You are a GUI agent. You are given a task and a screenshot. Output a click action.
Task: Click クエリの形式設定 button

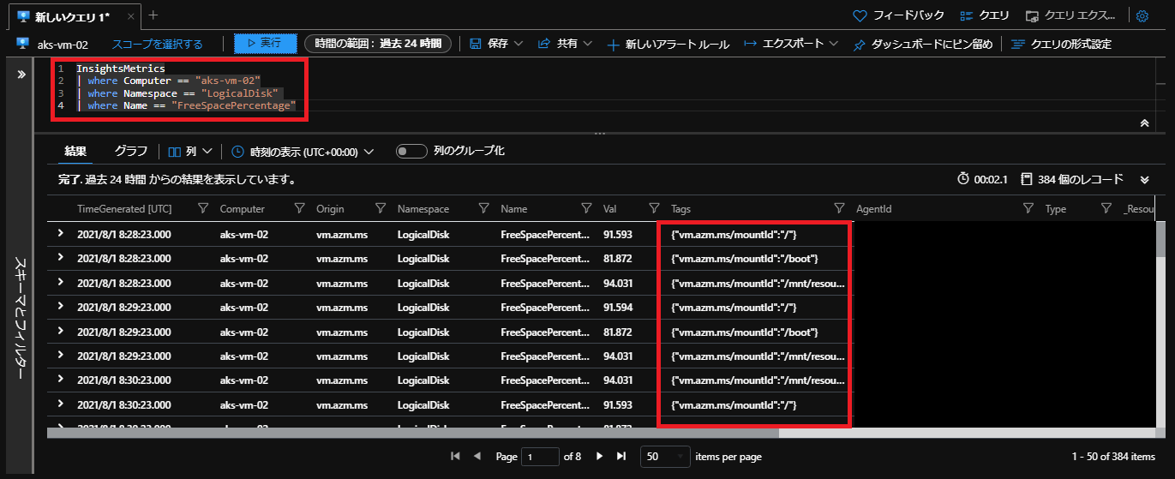coord(1061,44)
